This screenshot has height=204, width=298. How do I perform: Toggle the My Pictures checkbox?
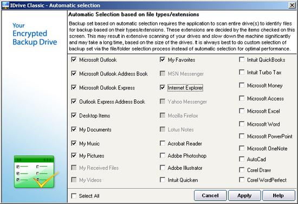coord(74,156)
